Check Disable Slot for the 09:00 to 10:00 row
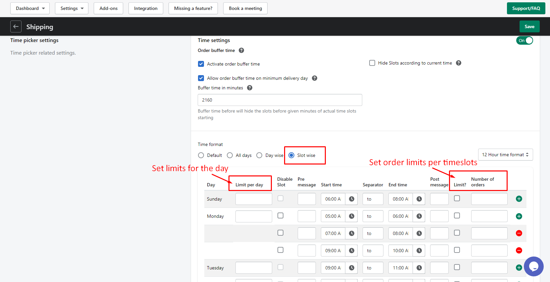This screenshot has height=282, width=550. tap(280, 250)
